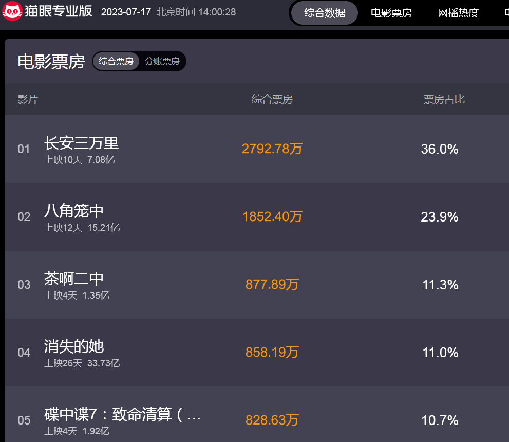
Task: Click the 票房占比 column header
Action: 444,99
